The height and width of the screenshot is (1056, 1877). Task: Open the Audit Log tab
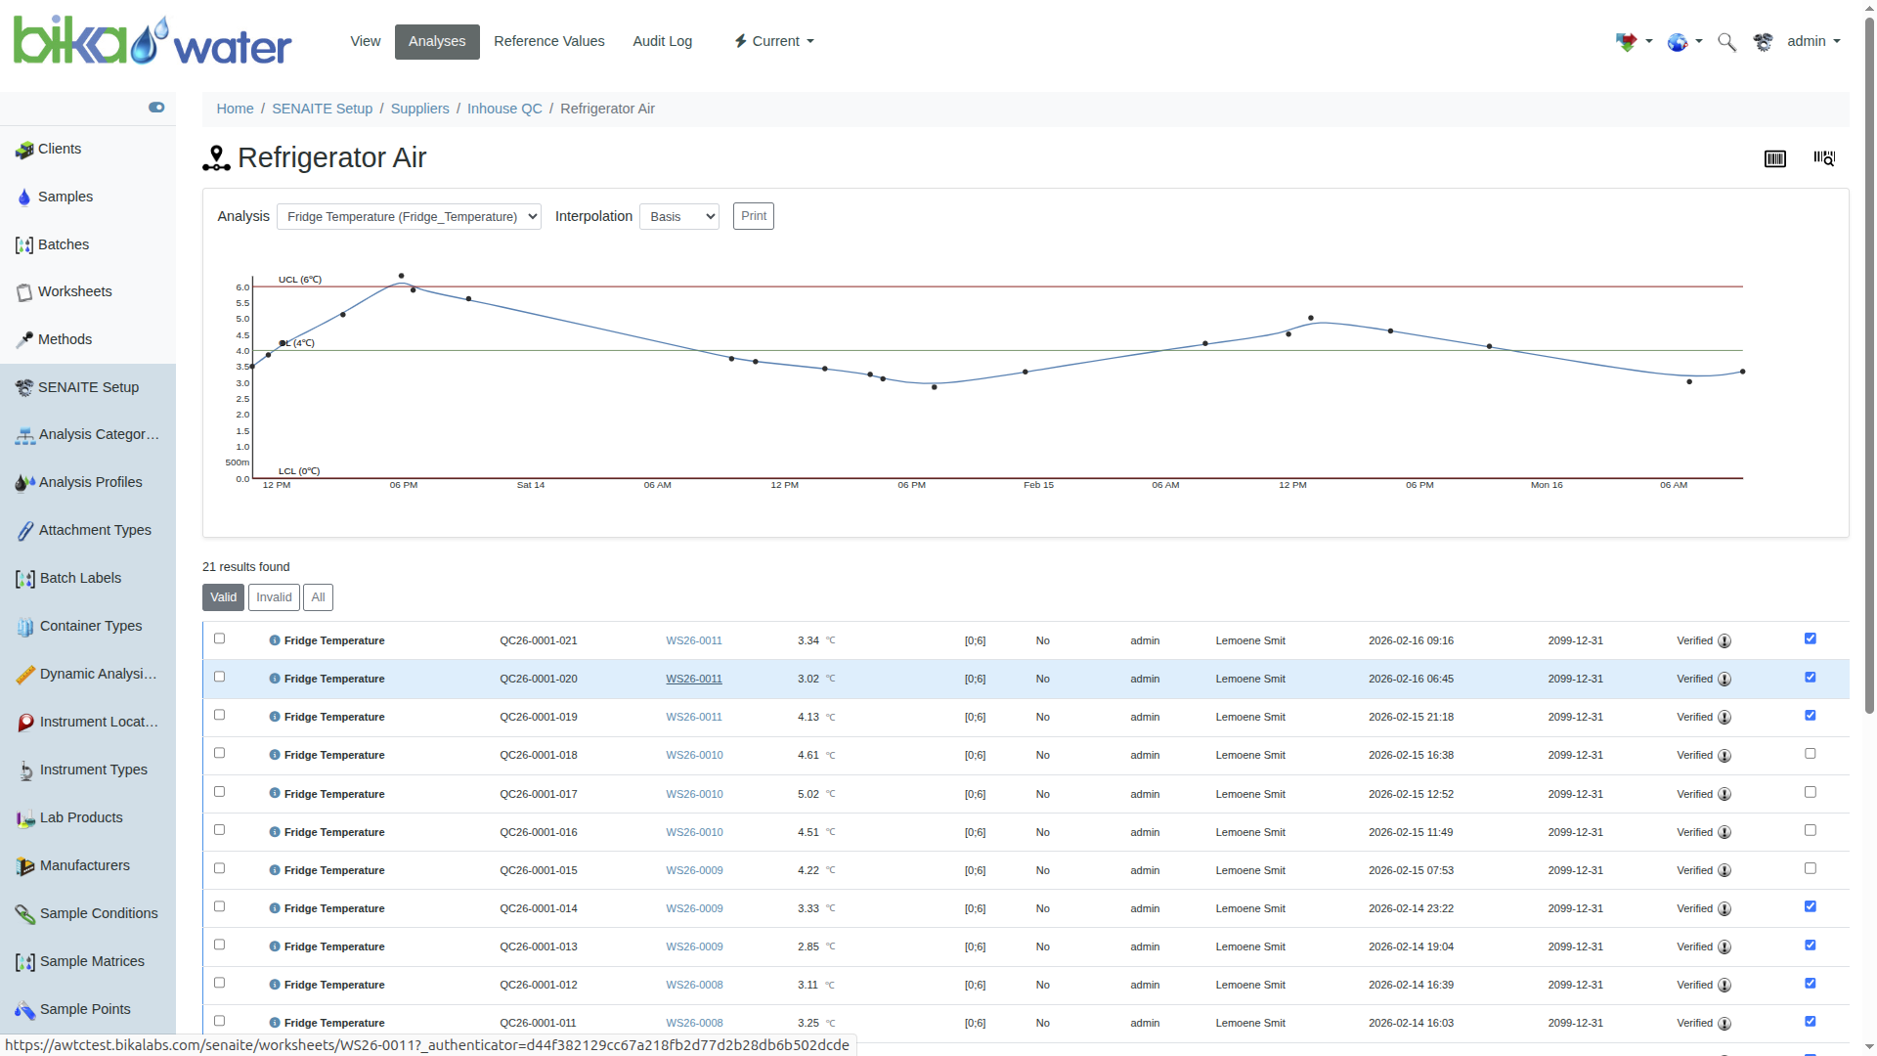662,41
